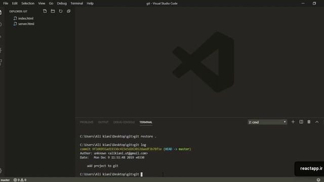Restore down the VS Code window

314,4
